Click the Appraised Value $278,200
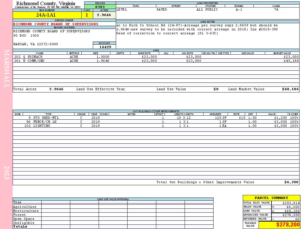 click(x=291, y=215)
